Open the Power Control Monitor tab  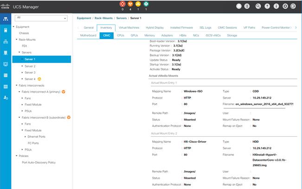[x=276, y=28]
